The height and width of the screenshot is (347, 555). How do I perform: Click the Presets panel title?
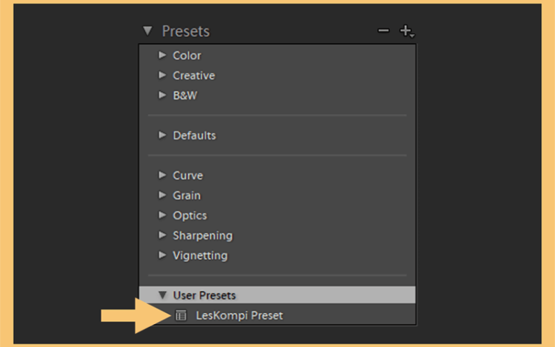186,31
